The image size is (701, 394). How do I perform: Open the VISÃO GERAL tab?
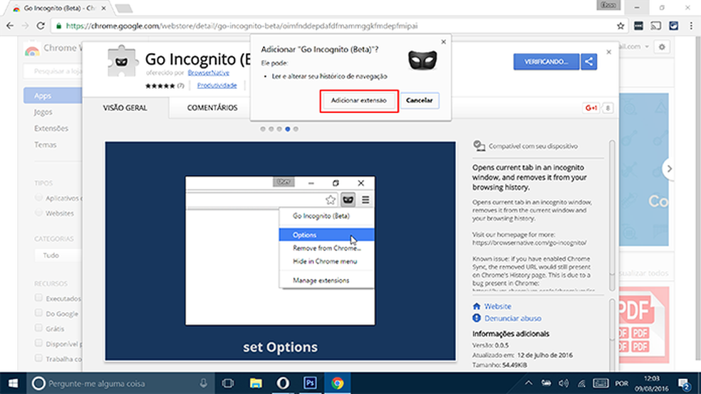click(125, 108)
